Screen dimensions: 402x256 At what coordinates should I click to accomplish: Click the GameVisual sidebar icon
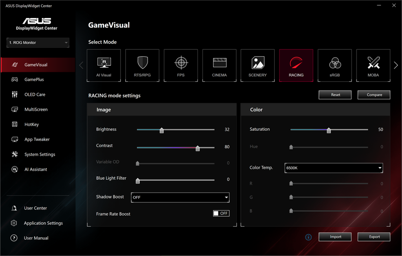(x=15, y=65)
